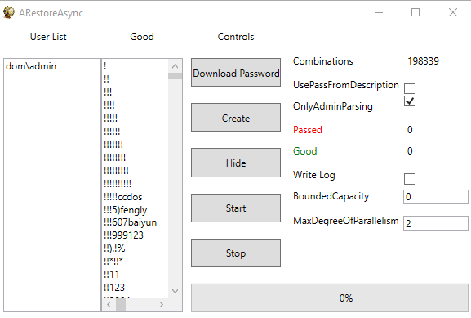Click the vertical scrollbar thumb
Viewport: 471px width, 318px height.
[x=176, y=76]
